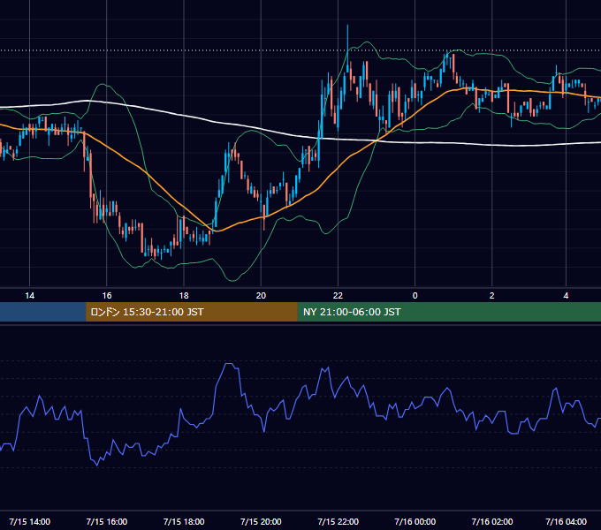Click the 7/15 18:00 time label
601x530 pixels.
pyautogui.click(x=184, y=521)
